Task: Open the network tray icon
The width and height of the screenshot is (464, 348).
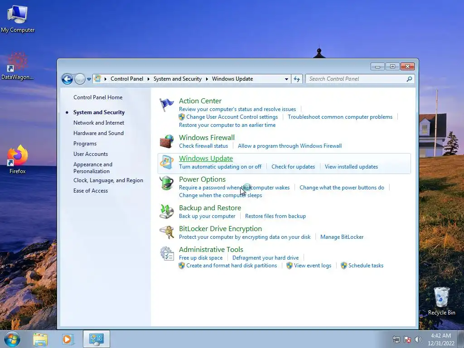Action: 396,339
